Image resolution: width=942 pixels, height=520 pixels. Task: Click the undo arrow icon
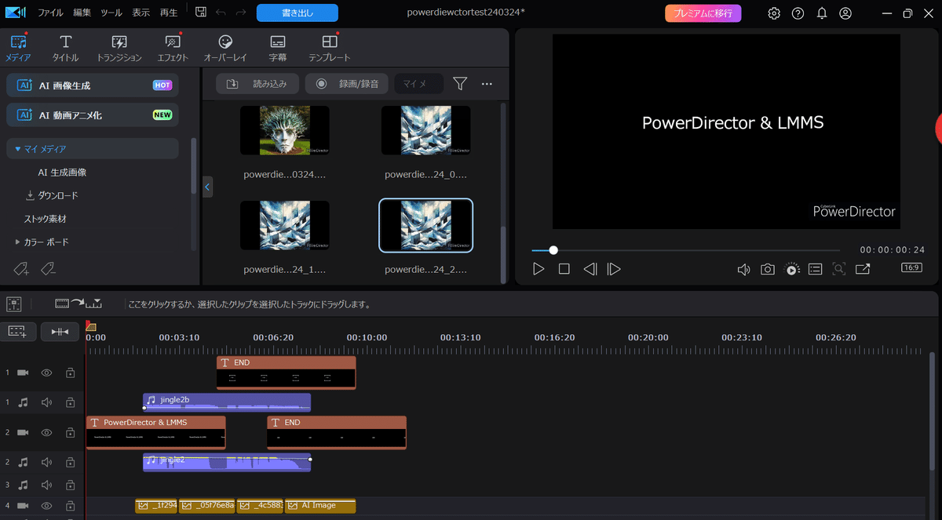click(x=221, y=13)
